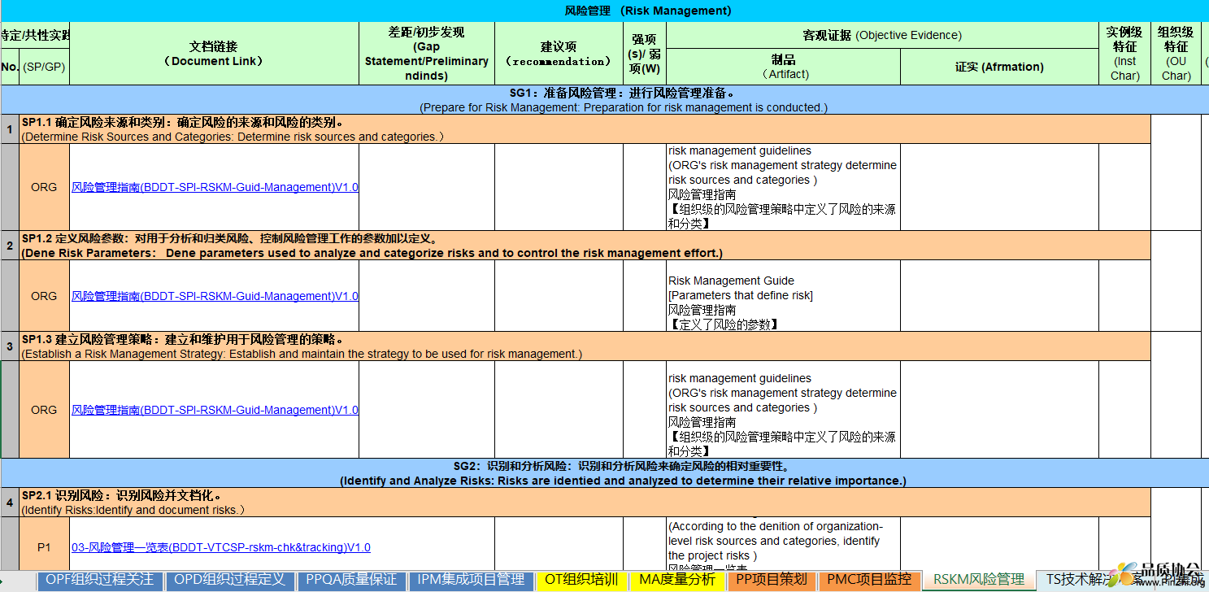Select the SP1.3 建立风险管理策略 row
The image size is (1209, 592).
tap(585, 346)
